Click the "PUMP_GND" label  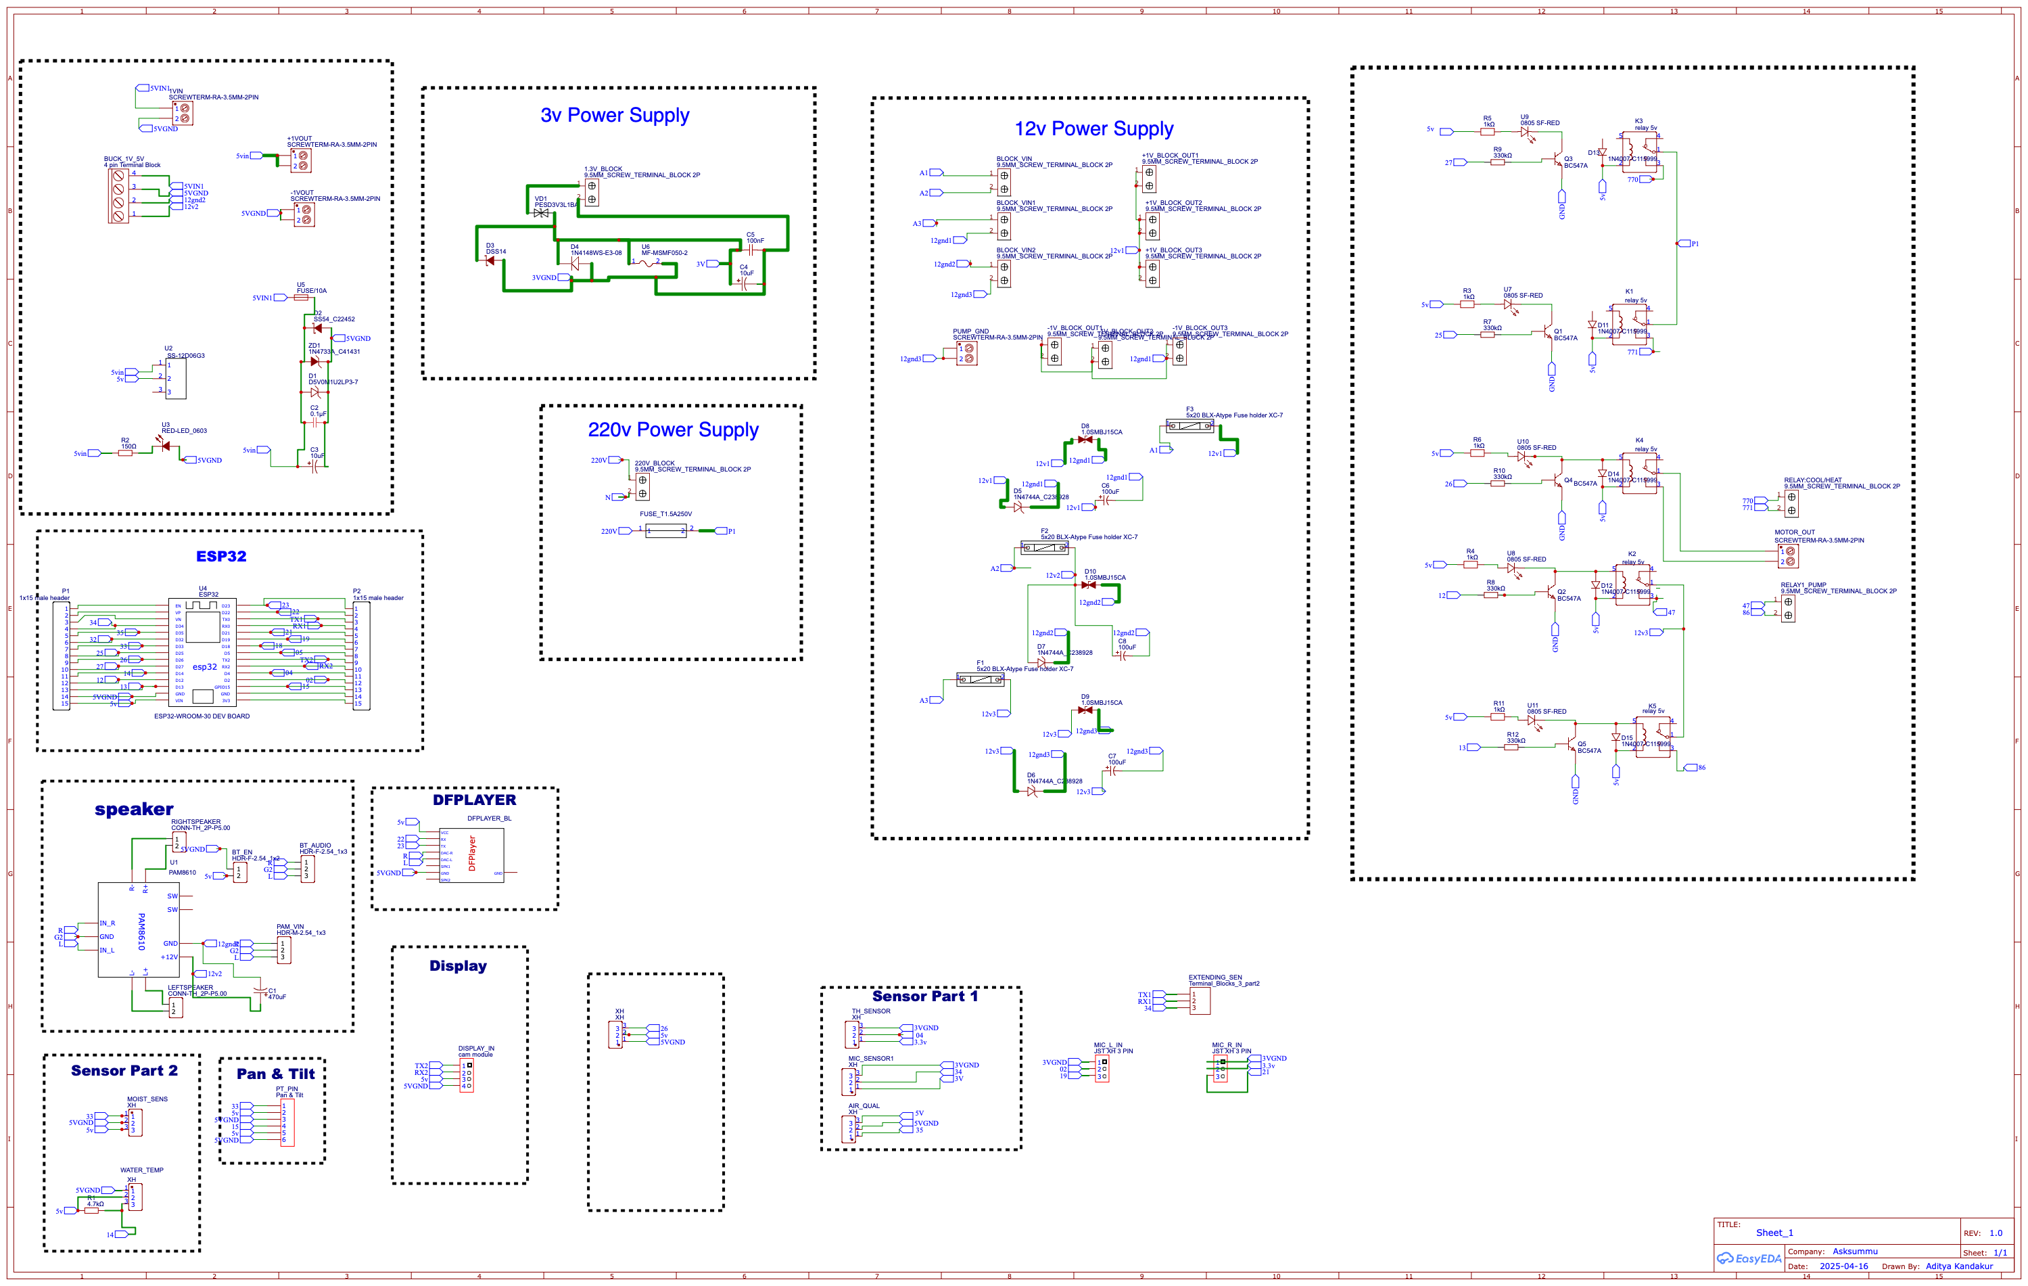pyautogui.click(x=971, y=331)
